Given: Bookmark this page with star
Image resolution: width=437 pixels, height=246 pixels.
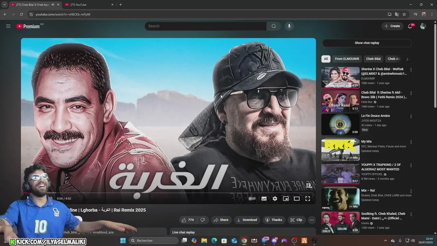Looking at the screenshot, I should click(x=404, y=14).
